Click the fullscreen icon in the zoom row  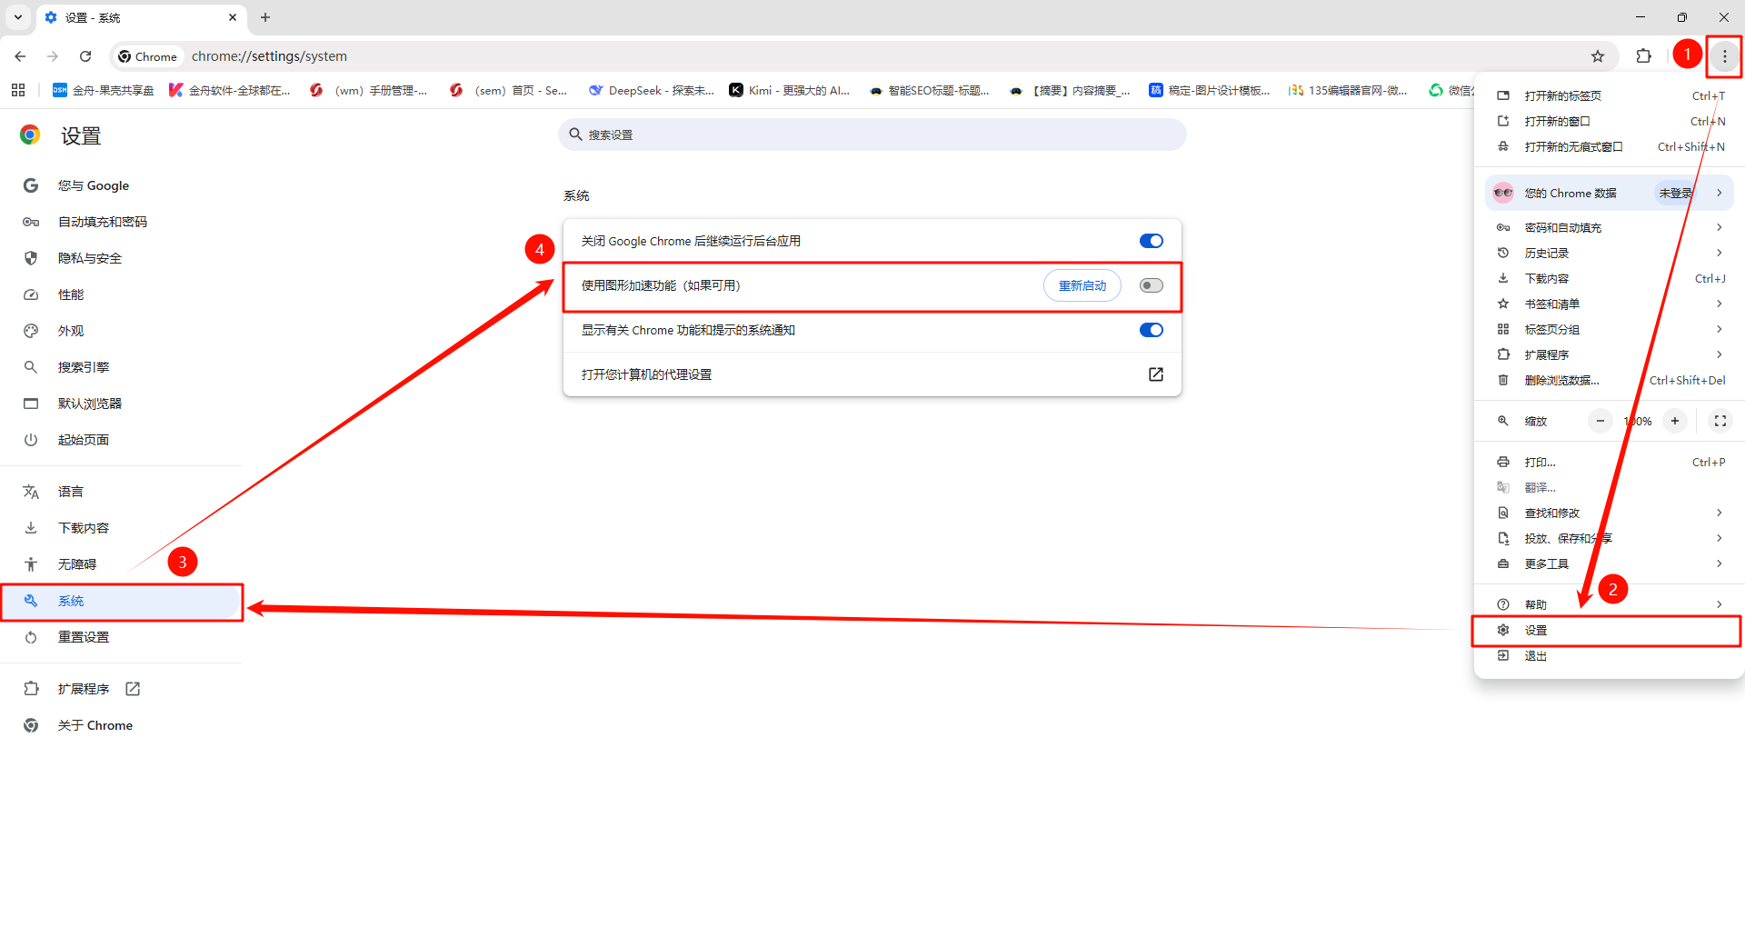coord(1720,421)
